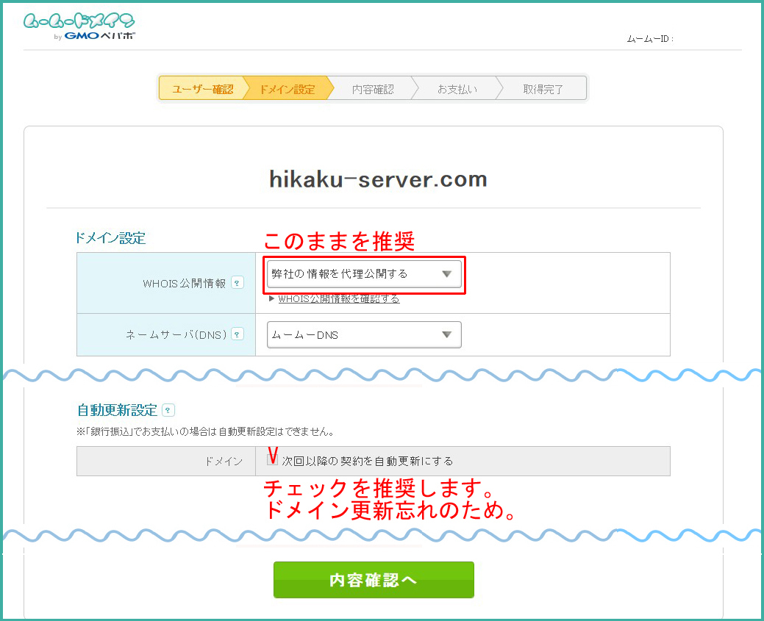Viewport: 764px width, 621px height.
Task: Select the ドメイン設定 step tab
Action: [x=287, y=89]
